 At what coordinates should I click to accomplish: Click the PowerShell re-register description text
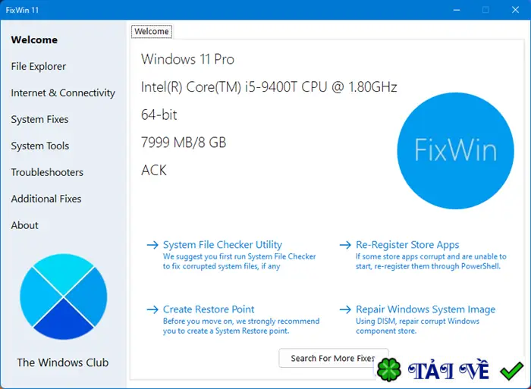pos(431,262)
